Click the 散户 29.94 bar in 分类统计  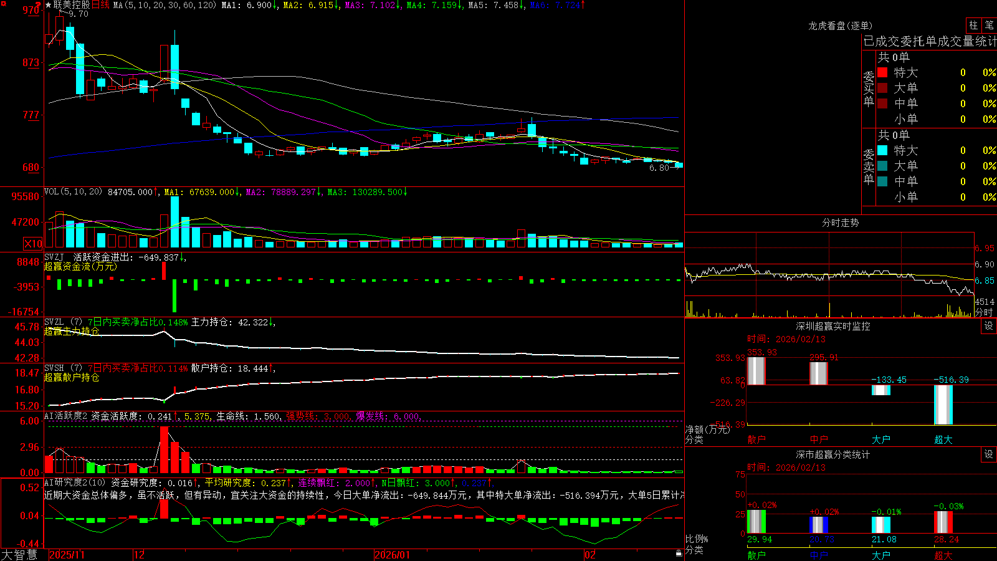coord(756,522)
